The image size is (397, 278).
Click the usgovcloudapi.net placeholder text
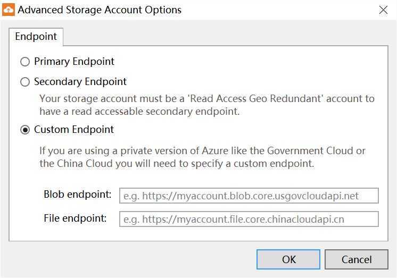point(241,196)
